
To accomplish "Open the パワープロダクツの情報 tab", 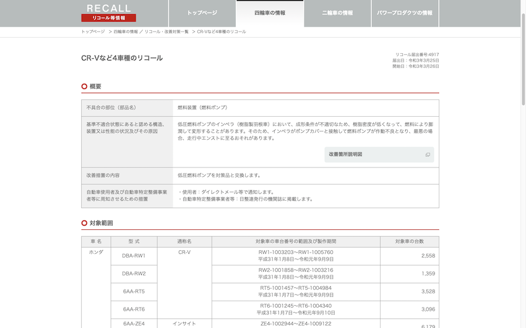I will tap(405, 13).
